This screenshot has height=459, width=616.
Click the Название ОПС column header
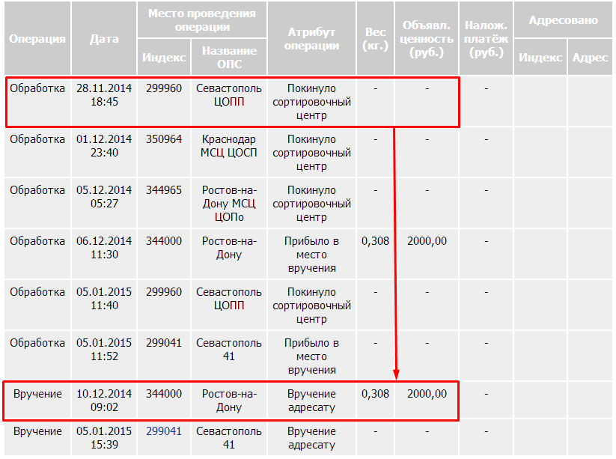(229, 57)
